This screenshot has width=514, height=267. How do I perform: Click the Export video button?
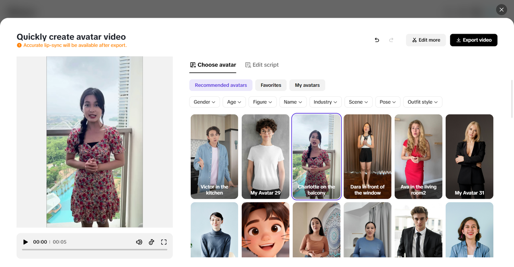pyautogui.click(x=473, y=40)
